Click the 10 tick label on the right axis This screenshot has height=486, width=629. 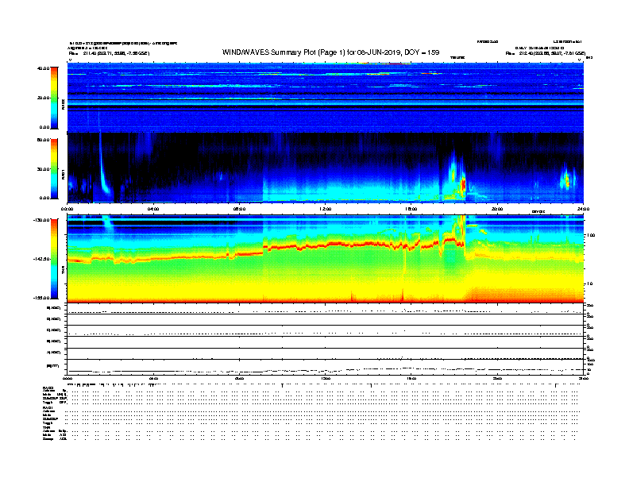click(x=589, y=283)
